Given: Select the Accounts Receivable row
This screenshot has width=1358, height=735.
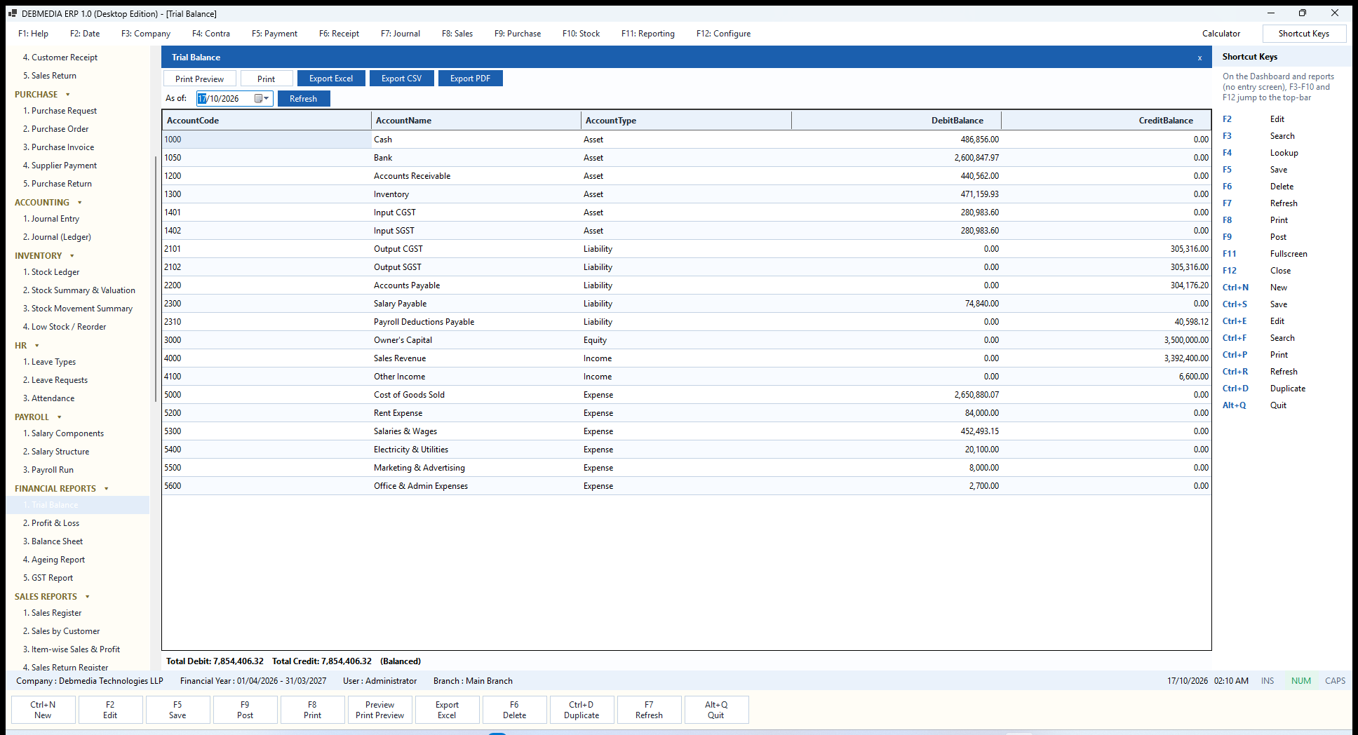Looking at the screenshot, I should click(686, 176).
